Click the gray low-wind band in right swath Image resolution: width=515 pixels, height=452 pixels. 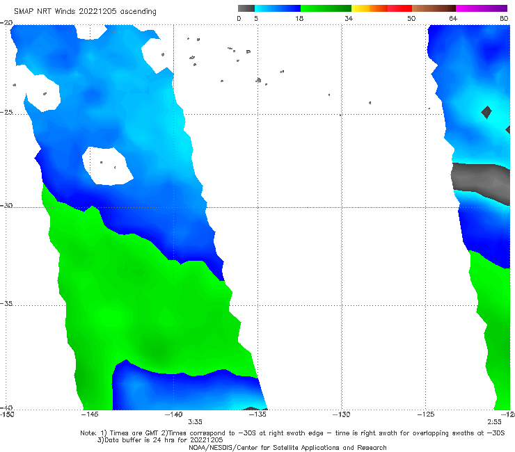pyautogui.click(x=480, y=181)
